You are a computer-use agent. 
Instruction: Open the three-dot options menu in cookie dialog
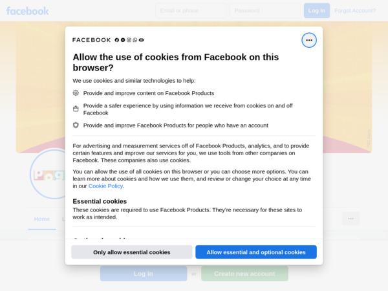(309, 40)
